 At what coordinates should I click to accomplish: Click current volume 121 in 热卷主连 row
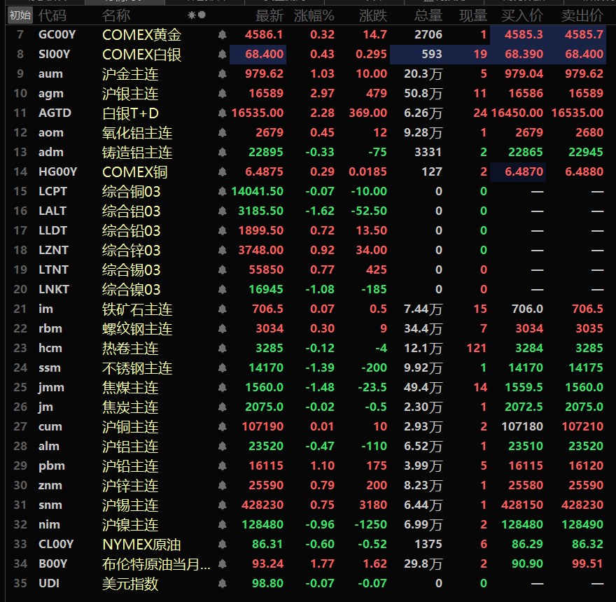(477, 348)
